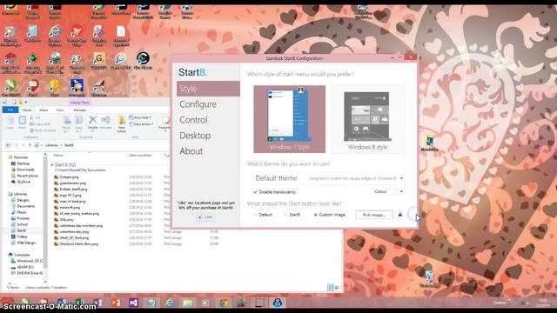The width and height of the screenshot is (557, 313).
Task: Open the File tab in File Explorer
Action: pos(10,110)
